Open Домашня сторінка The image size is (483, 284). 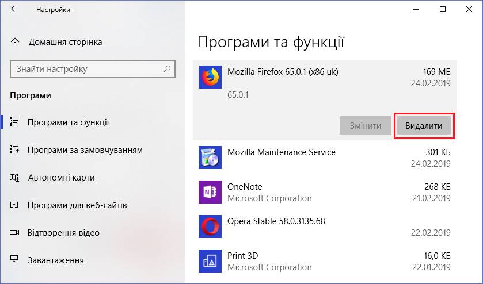(x=65, y=42)
